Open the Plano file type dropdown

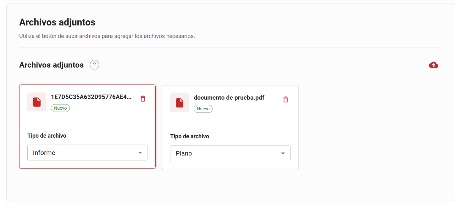[x=230, y=153]
